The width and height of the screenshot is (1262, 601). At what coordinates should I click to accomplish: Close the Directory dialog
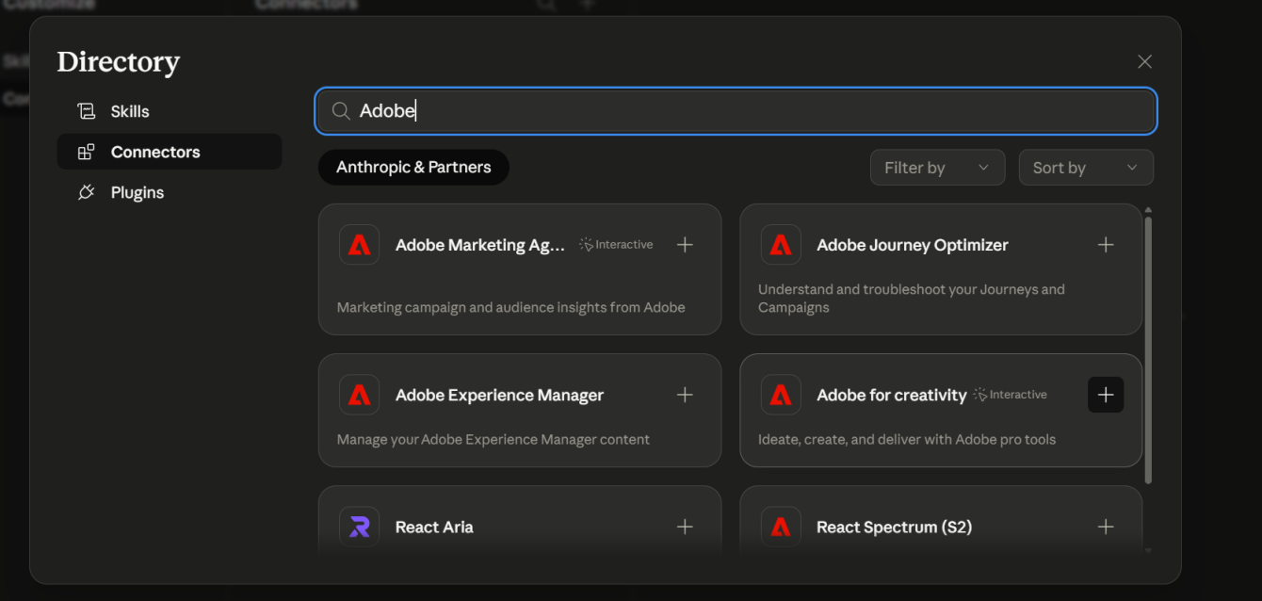(1144, 61)
